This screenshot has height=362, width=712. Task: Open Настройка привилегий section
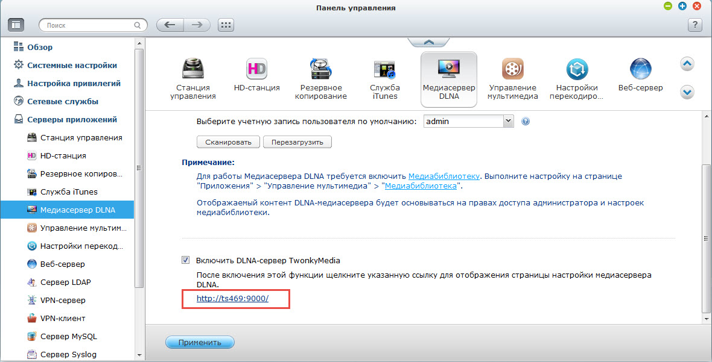(x=74, y=83)
